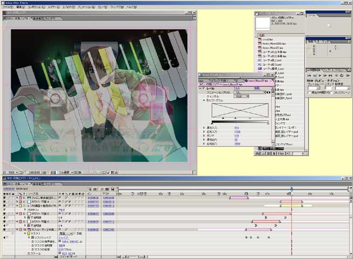The image size is (353, 259).
Task: Open the ファイル menu
Action: pyautogui.click(x=8, y=7)
